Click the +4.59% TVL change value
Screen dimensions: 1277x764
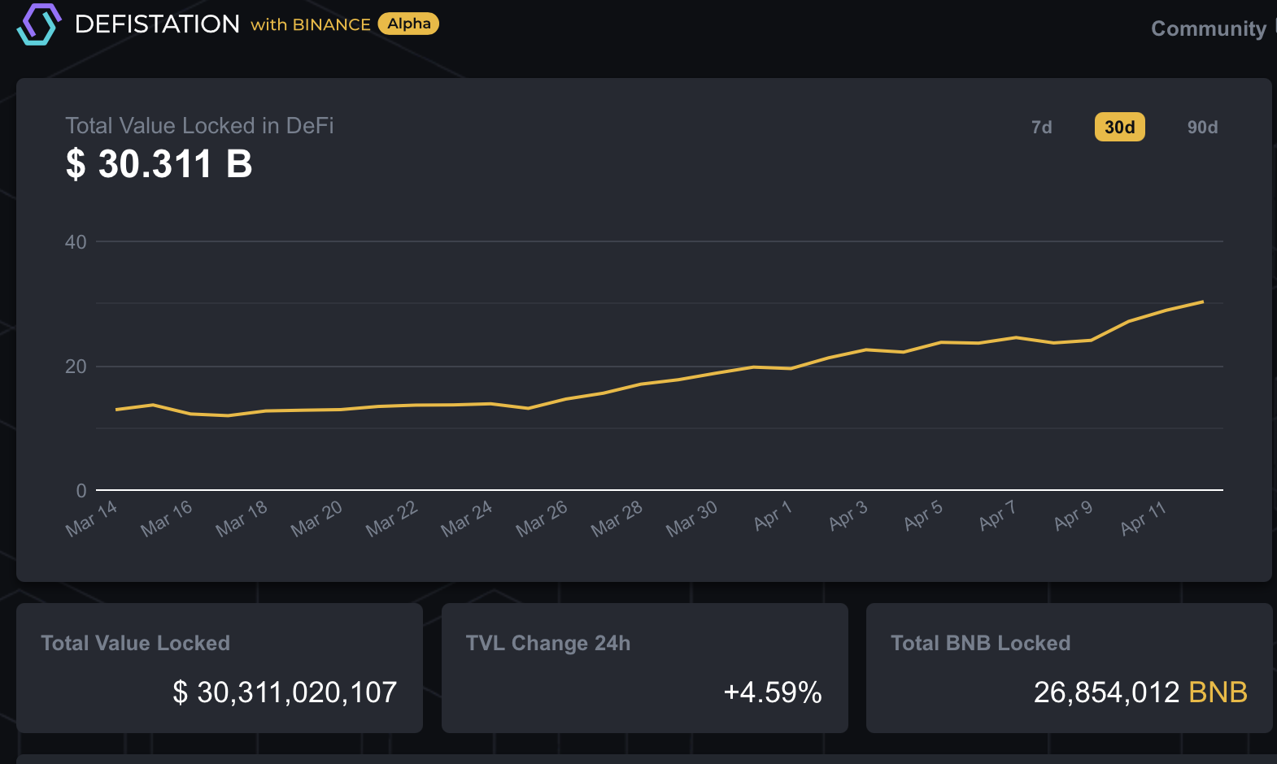tap(772, 692)
